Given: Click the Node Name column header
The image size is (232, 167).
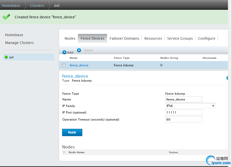Looking at the screenshot, I should 76,152.
